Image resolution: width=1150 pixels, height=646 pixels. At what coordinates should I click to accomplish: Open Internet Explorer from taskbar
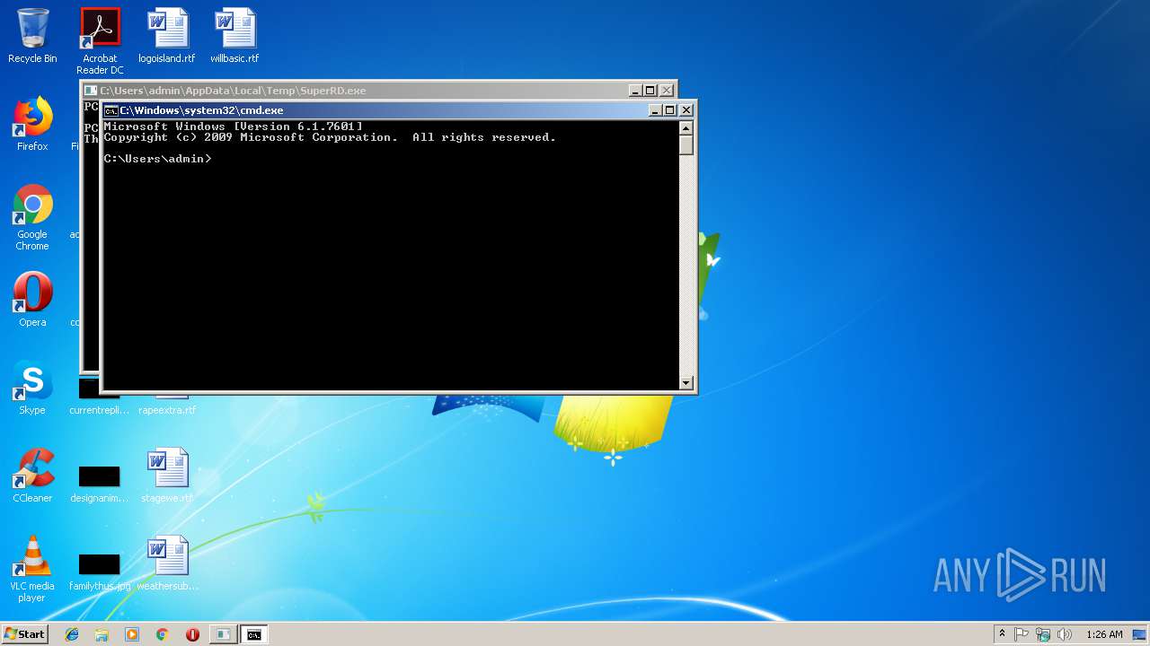72,634
